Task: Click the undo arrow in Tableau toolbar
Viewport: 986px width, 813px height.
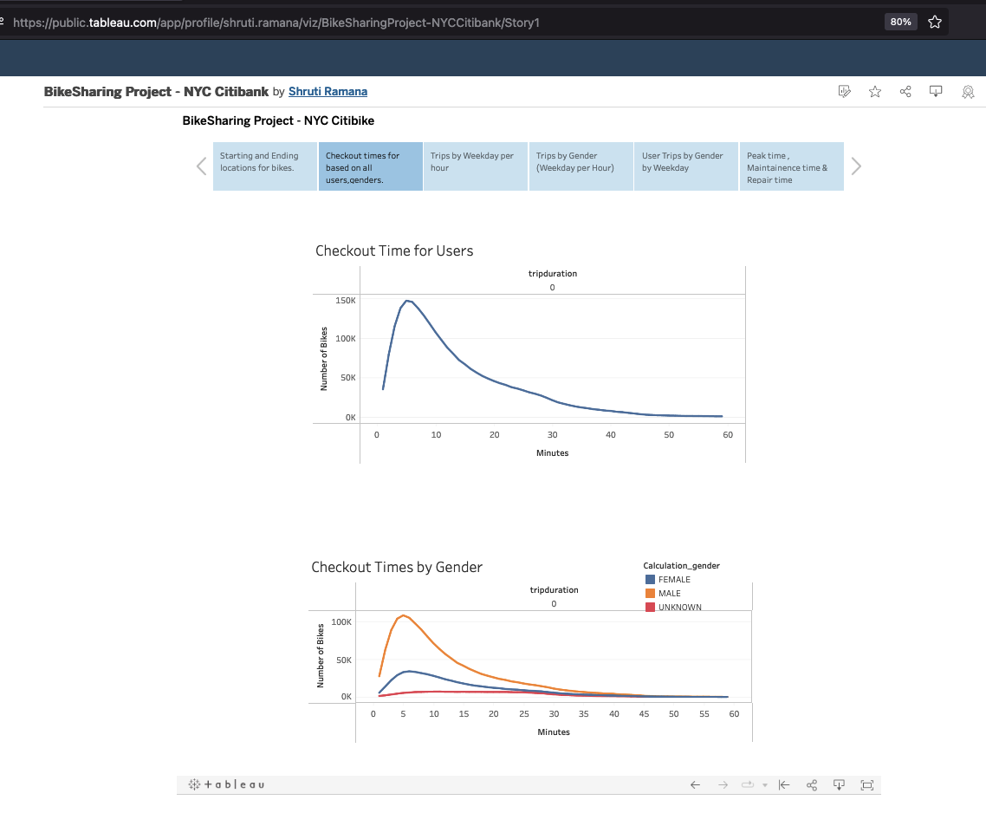Action: point(695,784)
